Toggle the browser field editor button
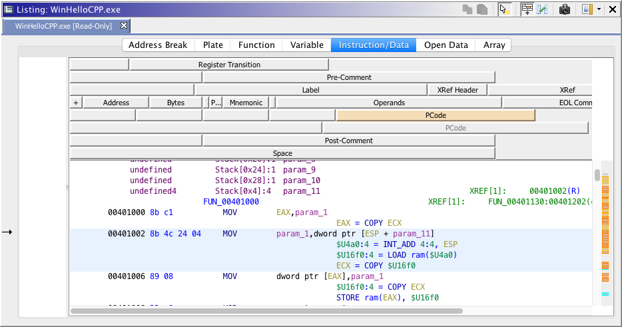The image size is (622, 327). [527, 9]
